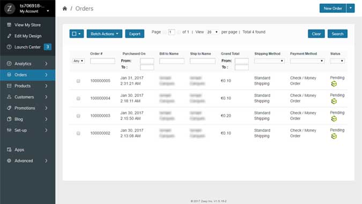Click the New Order button
The height and width of the screenshot is (204, 362).
333,8
